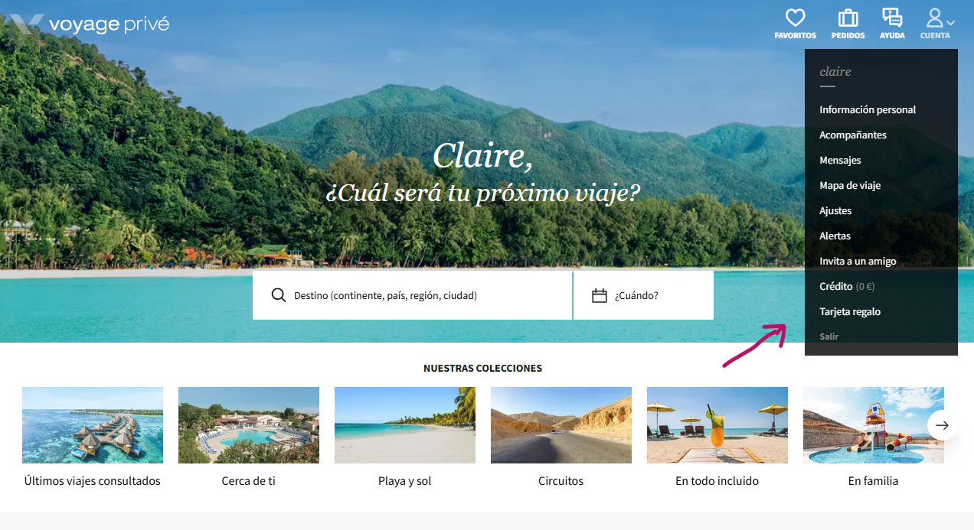The height and width of the screenshot is (530, 974).
Task: Open the Playa y sol collection thumbnail
Action: tap(405, 425)
